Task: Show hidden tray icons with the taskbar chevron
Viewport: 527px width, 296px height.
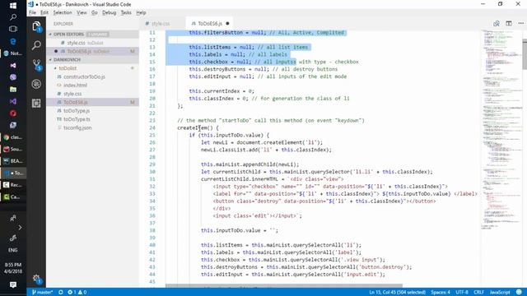Action: click(20, 228)
